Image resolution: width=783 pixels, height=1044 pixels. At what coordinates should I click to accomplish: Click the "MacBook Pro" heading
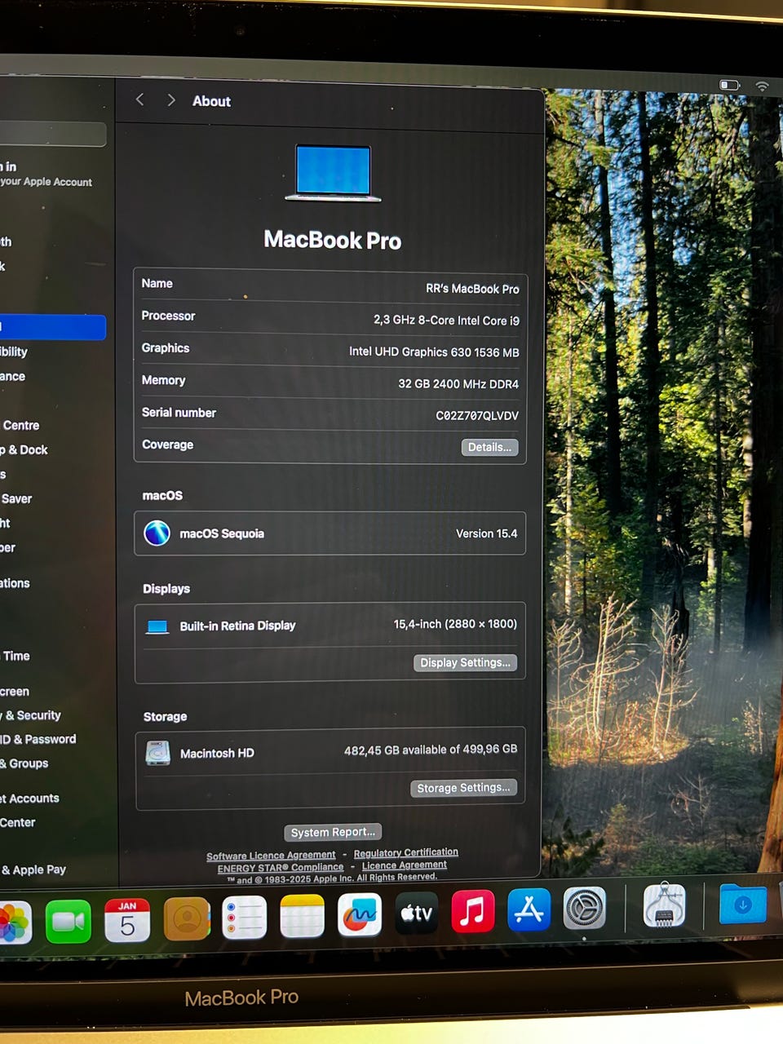click(333, 241)
